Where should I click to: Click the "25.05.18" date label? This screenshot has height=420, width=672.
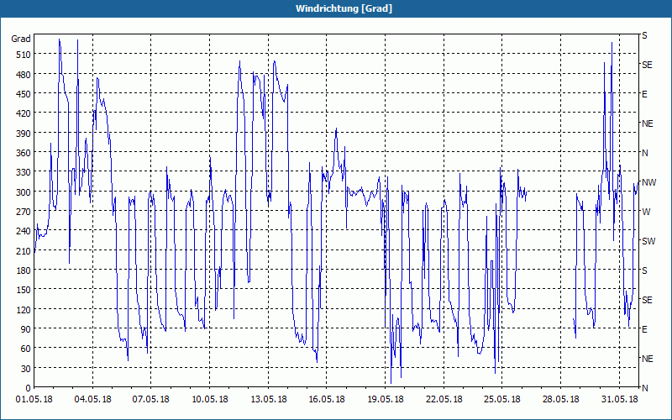pos(501,400)
